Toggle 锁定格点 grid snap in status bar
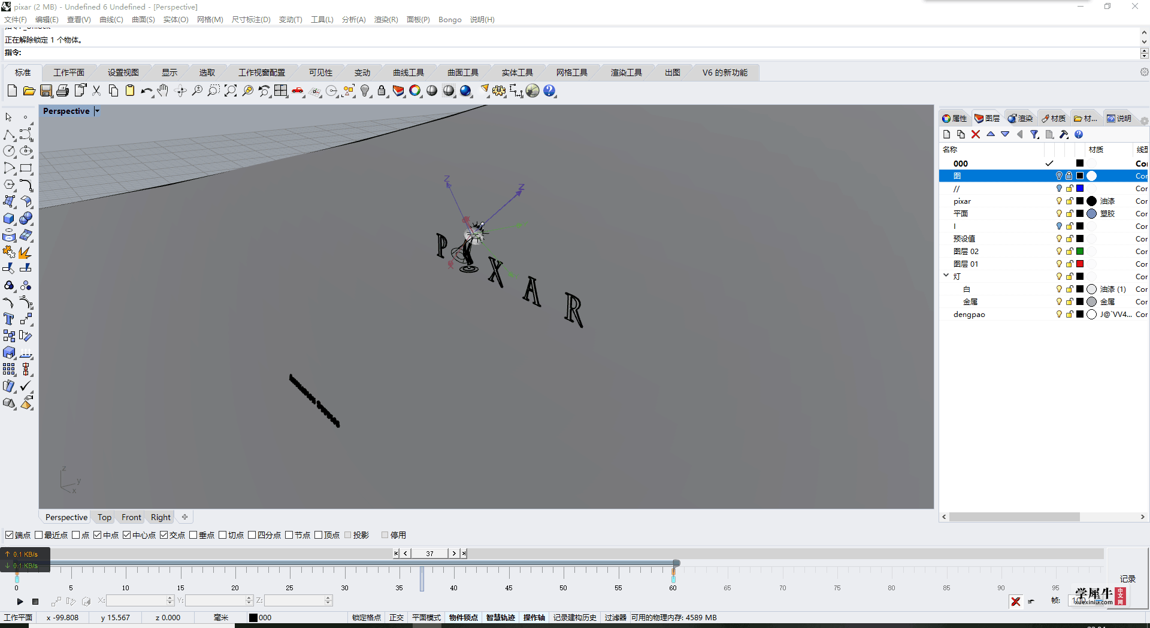Screen dimensions: 1150x628 tap(367, 617)
